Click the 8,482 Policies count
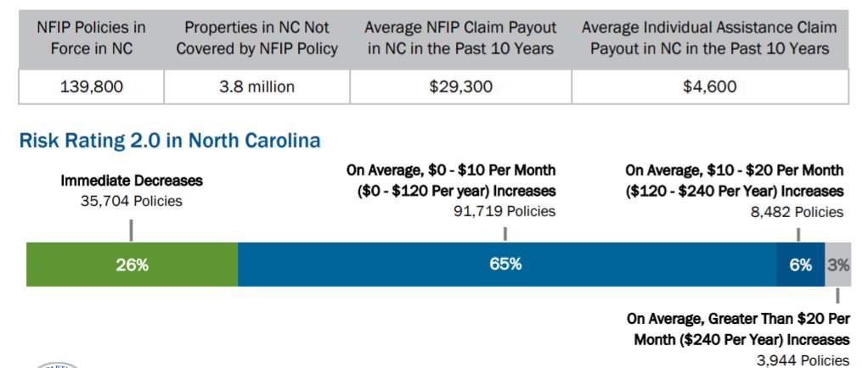 tap(797, 212)
